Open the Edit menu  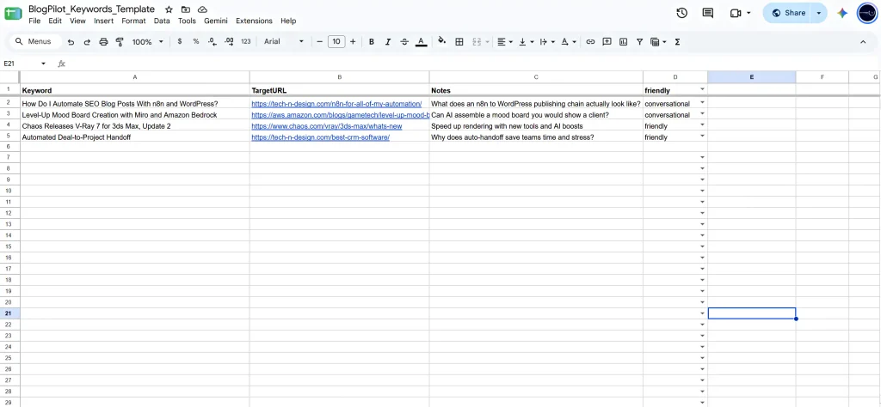pos(54,21)
